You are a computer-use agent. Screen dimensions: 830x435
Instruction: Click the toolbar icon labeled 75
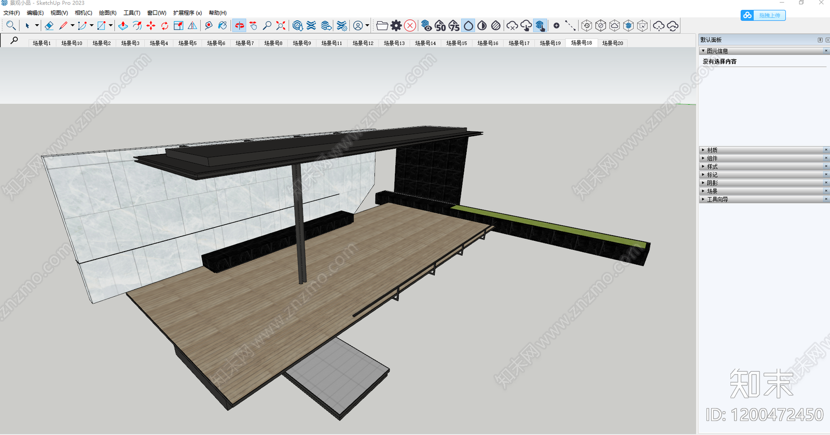point(454,25)
